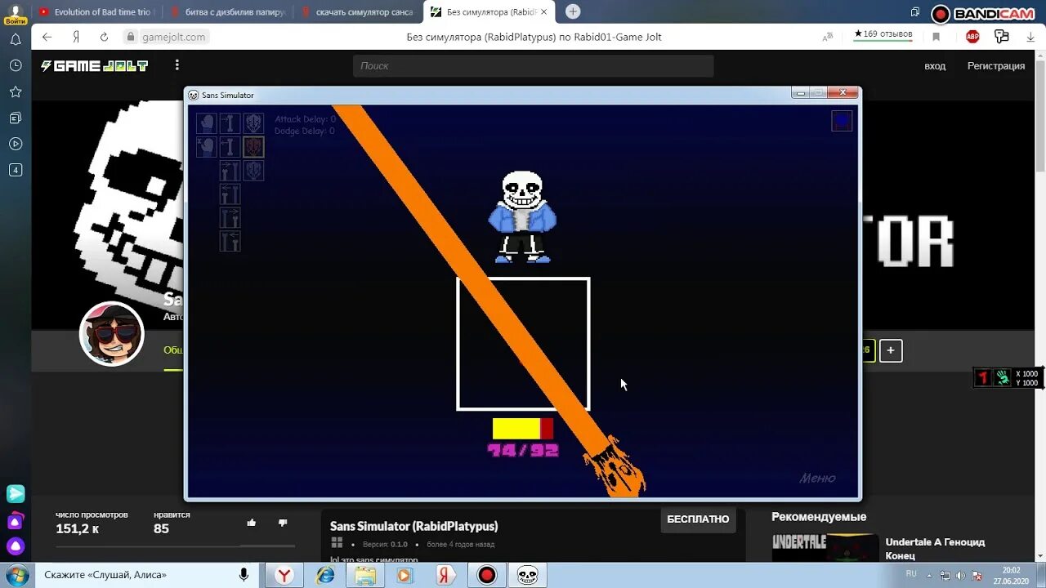This screenshot has width=1046, height=588.
Task: Bookmark this page in browser toolbar
Action: pos(936,37)
